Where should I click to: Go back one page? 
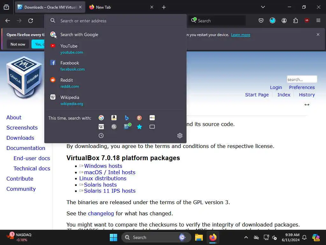pos(8,21)
